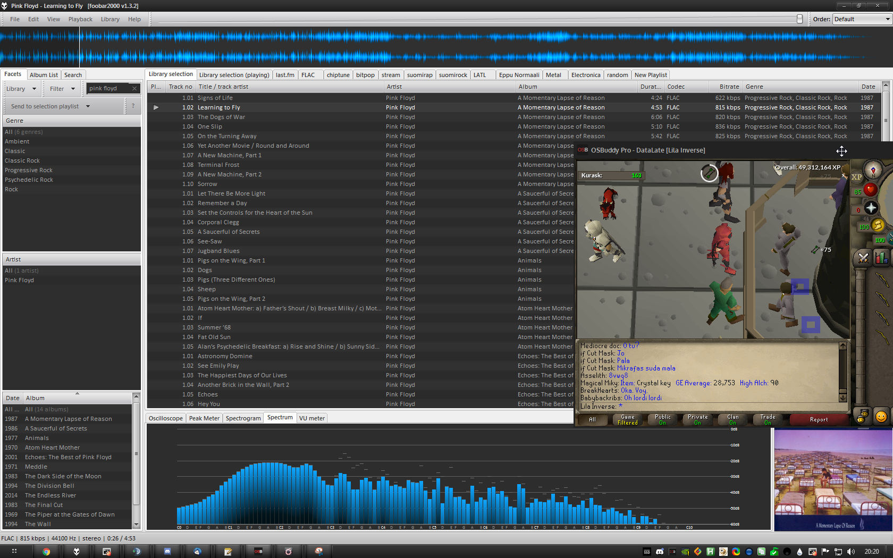
Task: Expand the Send to selection playlist dropdown
Action: (50, 106)
